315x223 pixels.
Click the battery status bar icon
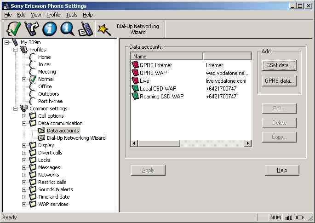[300, 217]
